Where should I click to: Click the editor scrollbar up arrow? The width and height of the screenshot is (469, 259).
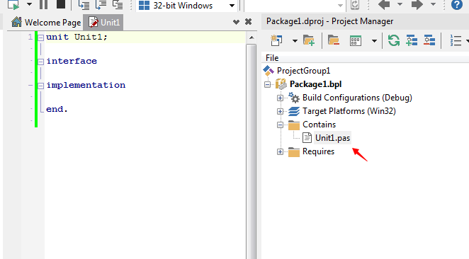click(252, 38)
